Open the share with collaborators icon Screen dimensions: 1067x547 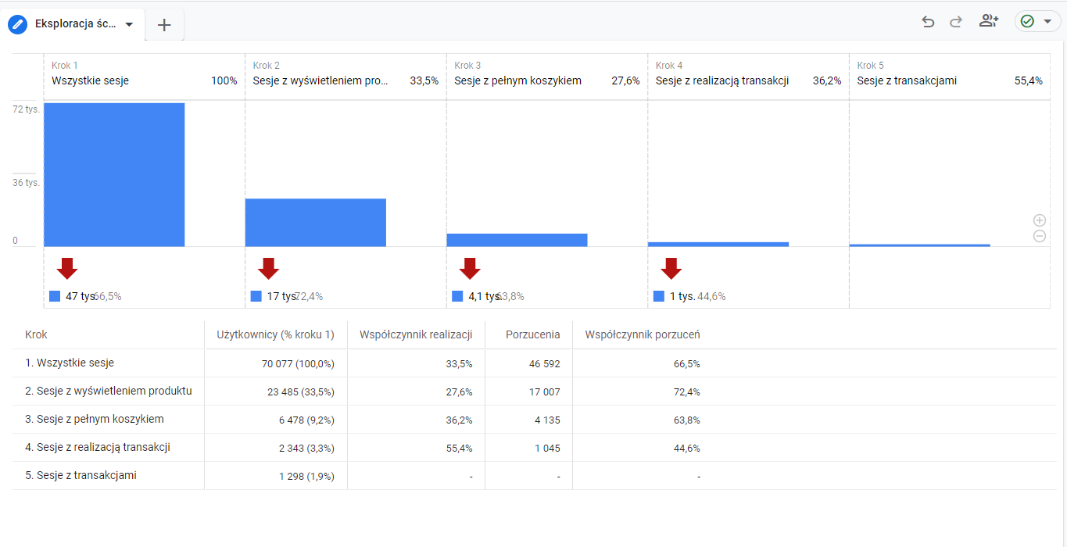pyautogui.click(x=988, y=21)
